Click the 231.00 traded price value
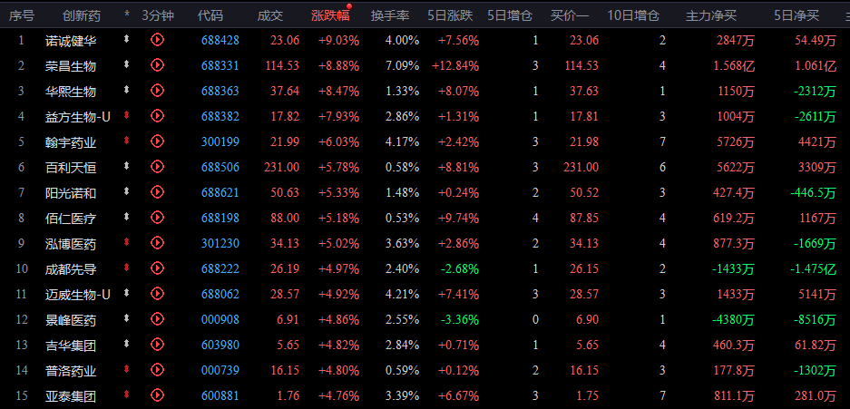This screenshot has width=850, height=409. [281, 168]
